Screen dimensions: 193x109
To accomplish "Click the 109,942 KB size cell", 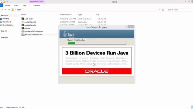I will [102, 19].
